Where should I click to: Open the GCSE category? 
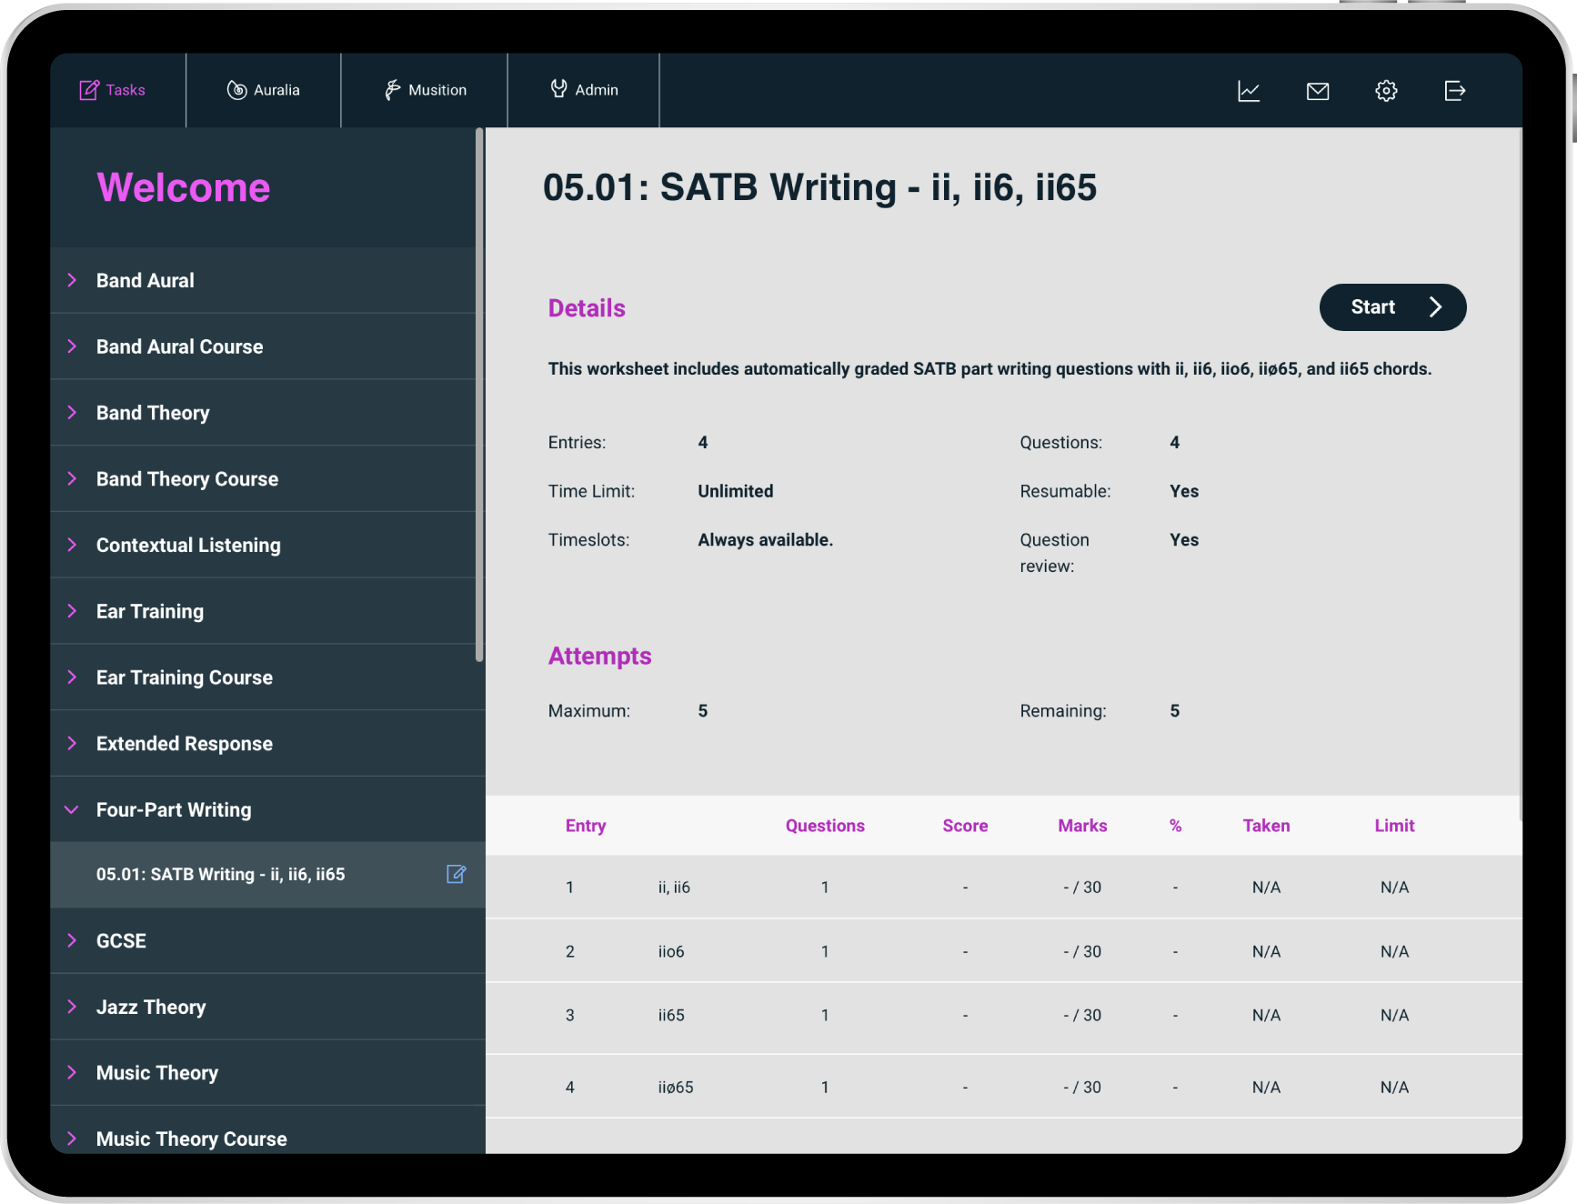[121, 940]
